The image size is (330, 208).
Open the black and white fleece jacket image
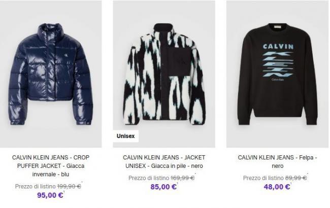164,74
